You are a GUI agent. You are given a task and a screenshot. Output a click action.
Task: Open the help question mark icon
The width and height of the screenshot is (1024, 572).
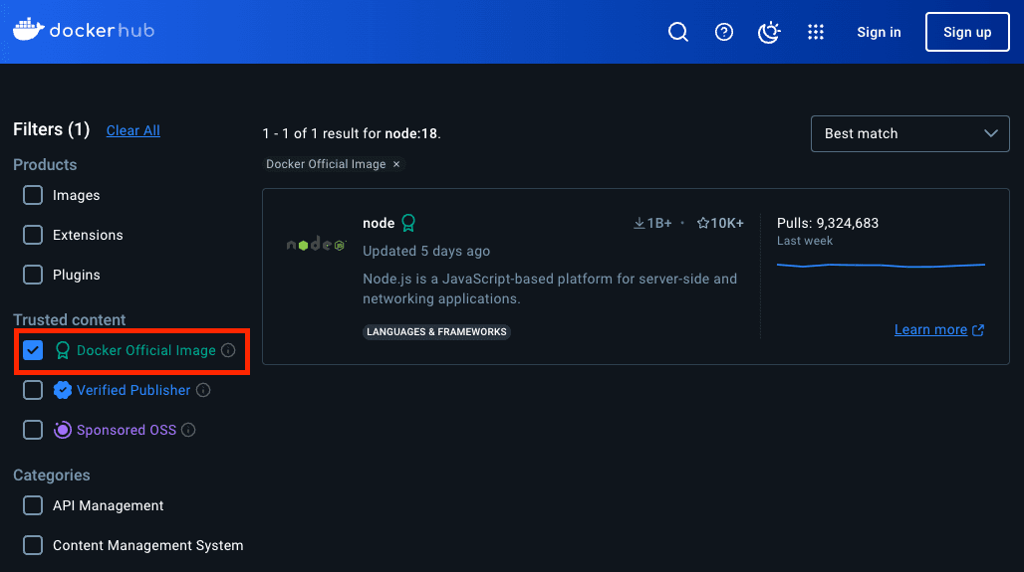(723, 32)
